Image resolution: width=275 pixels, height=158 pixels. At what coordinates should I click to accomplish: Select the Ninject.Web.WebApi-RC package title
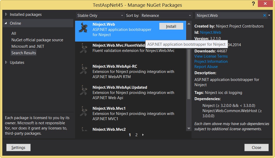pyautogui.click(x=115, y=66)
